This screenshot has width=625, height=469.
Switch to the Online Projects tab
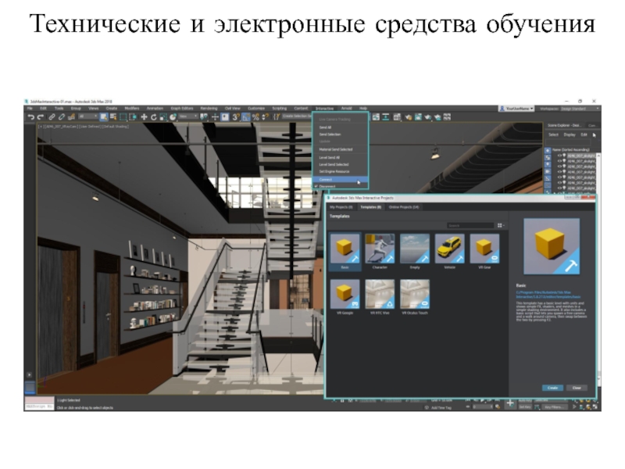point(403,207)
